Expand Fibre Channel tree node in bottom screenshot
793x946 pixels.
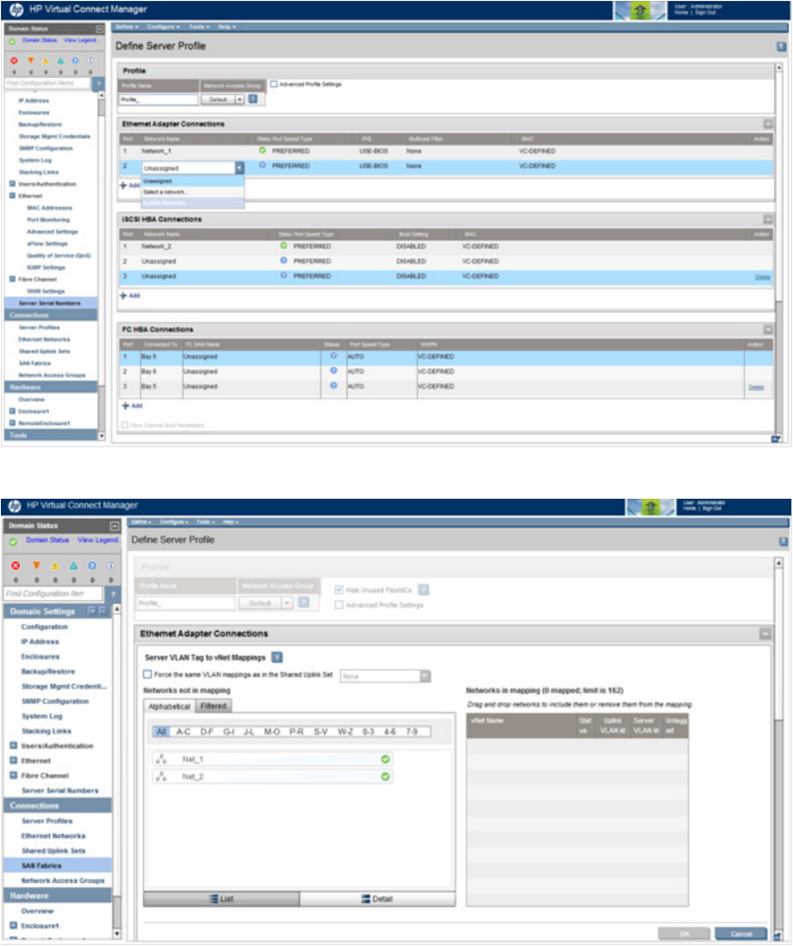click(x=13, y=776)
